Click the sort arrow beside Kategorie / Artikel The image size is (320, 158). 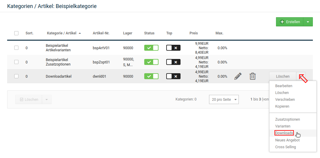(x=80, y=33)
